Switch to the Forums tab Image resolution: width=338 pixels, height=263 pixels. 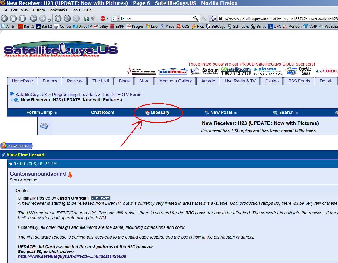point(50,81)
